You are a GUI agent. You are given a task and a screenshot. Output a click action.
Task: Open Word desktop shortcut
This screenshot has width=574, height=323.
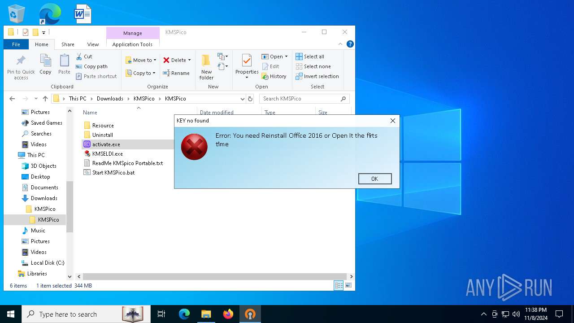click(x=83, y=13)
